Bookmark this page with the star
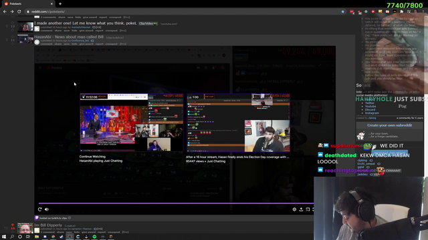The height and width of the screenshot is (240, 428). (x=342, y=12)
